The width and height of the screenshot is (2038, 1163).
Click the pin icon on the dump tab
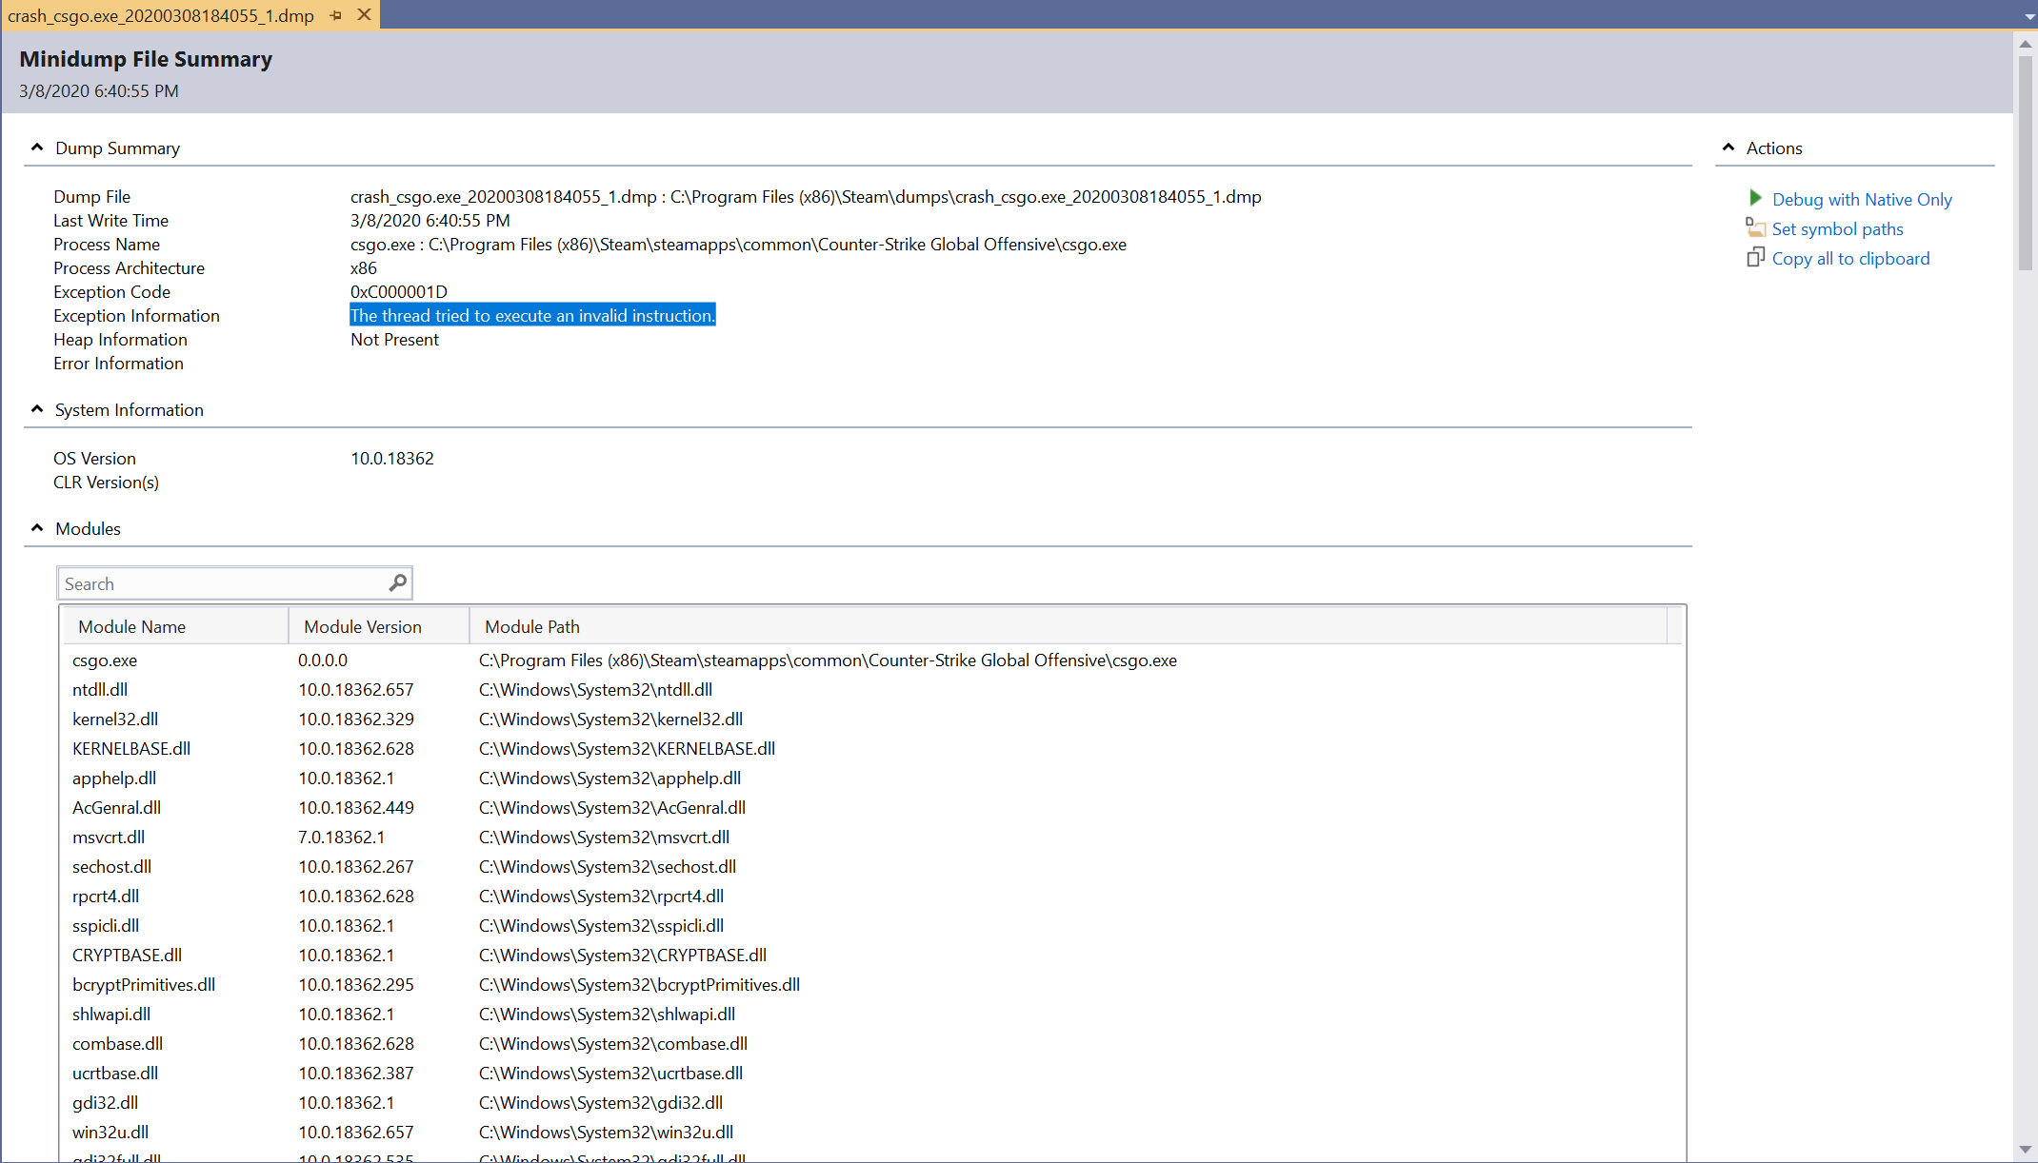pos(336,15)
